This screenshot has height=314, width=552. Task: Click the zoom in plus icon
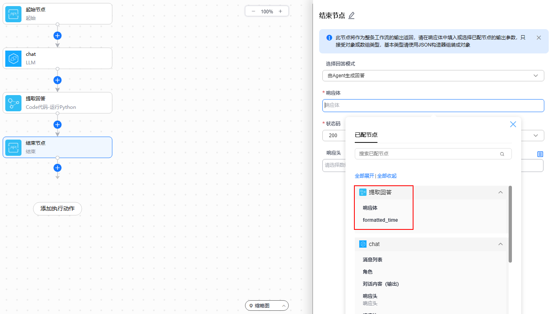280,11
